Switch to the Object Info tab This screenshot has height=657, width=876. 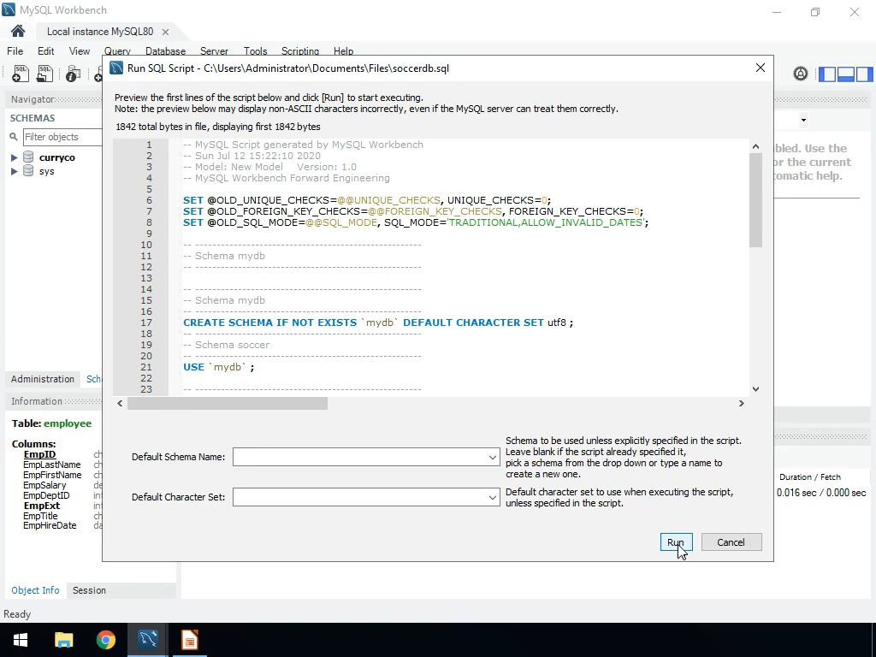coord(35,590)
